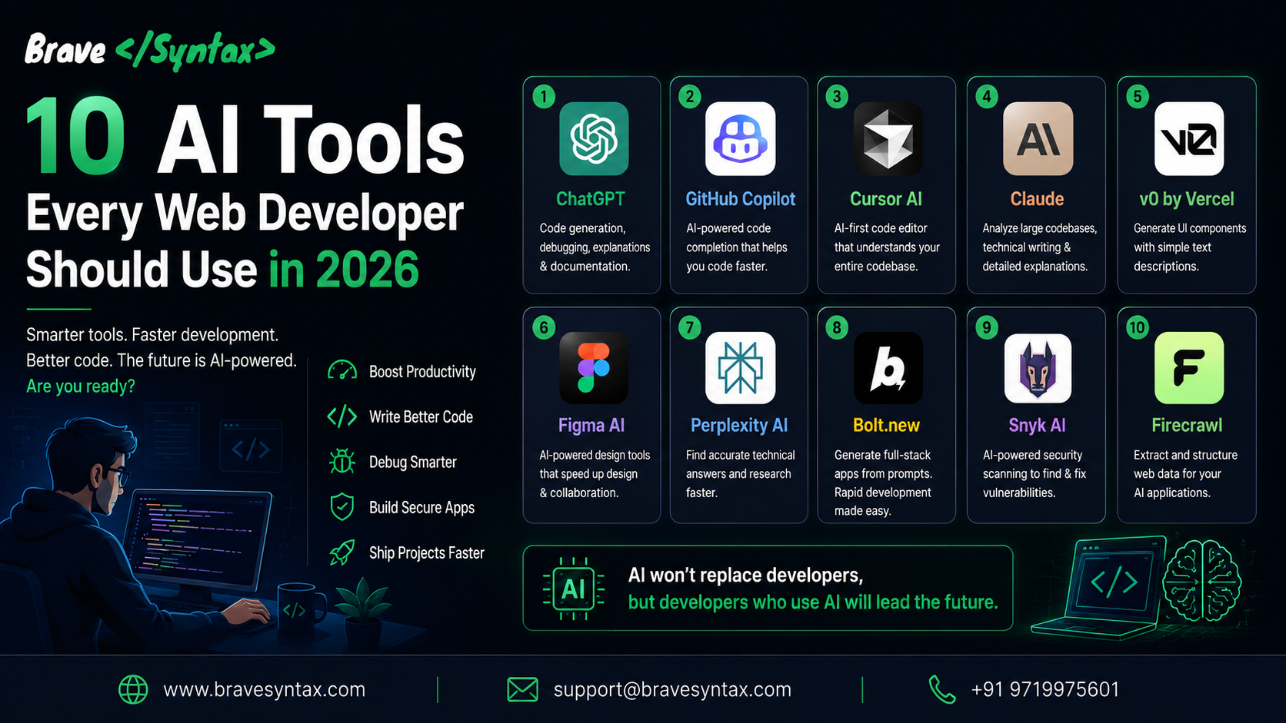Click the Perplexity AI title text
Image resolution: width=1286 pixels, height=723 pixels.
pos(739,425)
